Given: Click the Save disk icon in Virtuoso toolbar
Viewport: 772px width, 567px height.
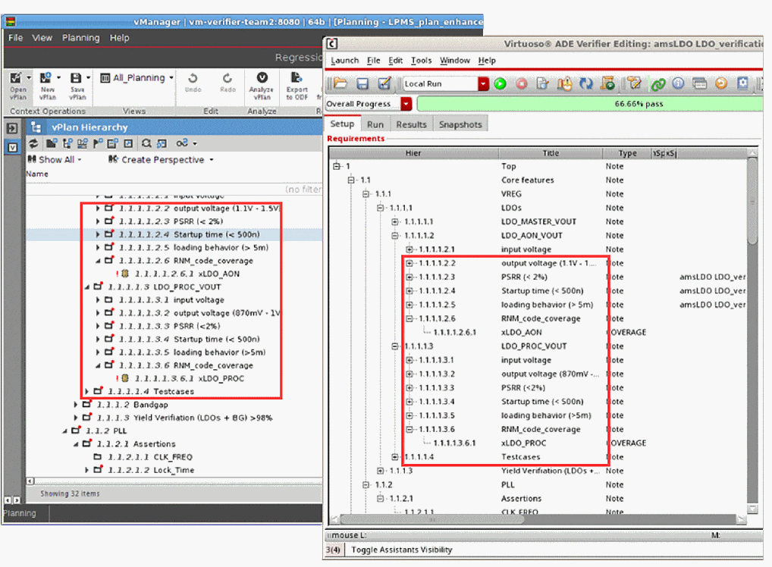Looking at the screenshot, I should point(362,83).
